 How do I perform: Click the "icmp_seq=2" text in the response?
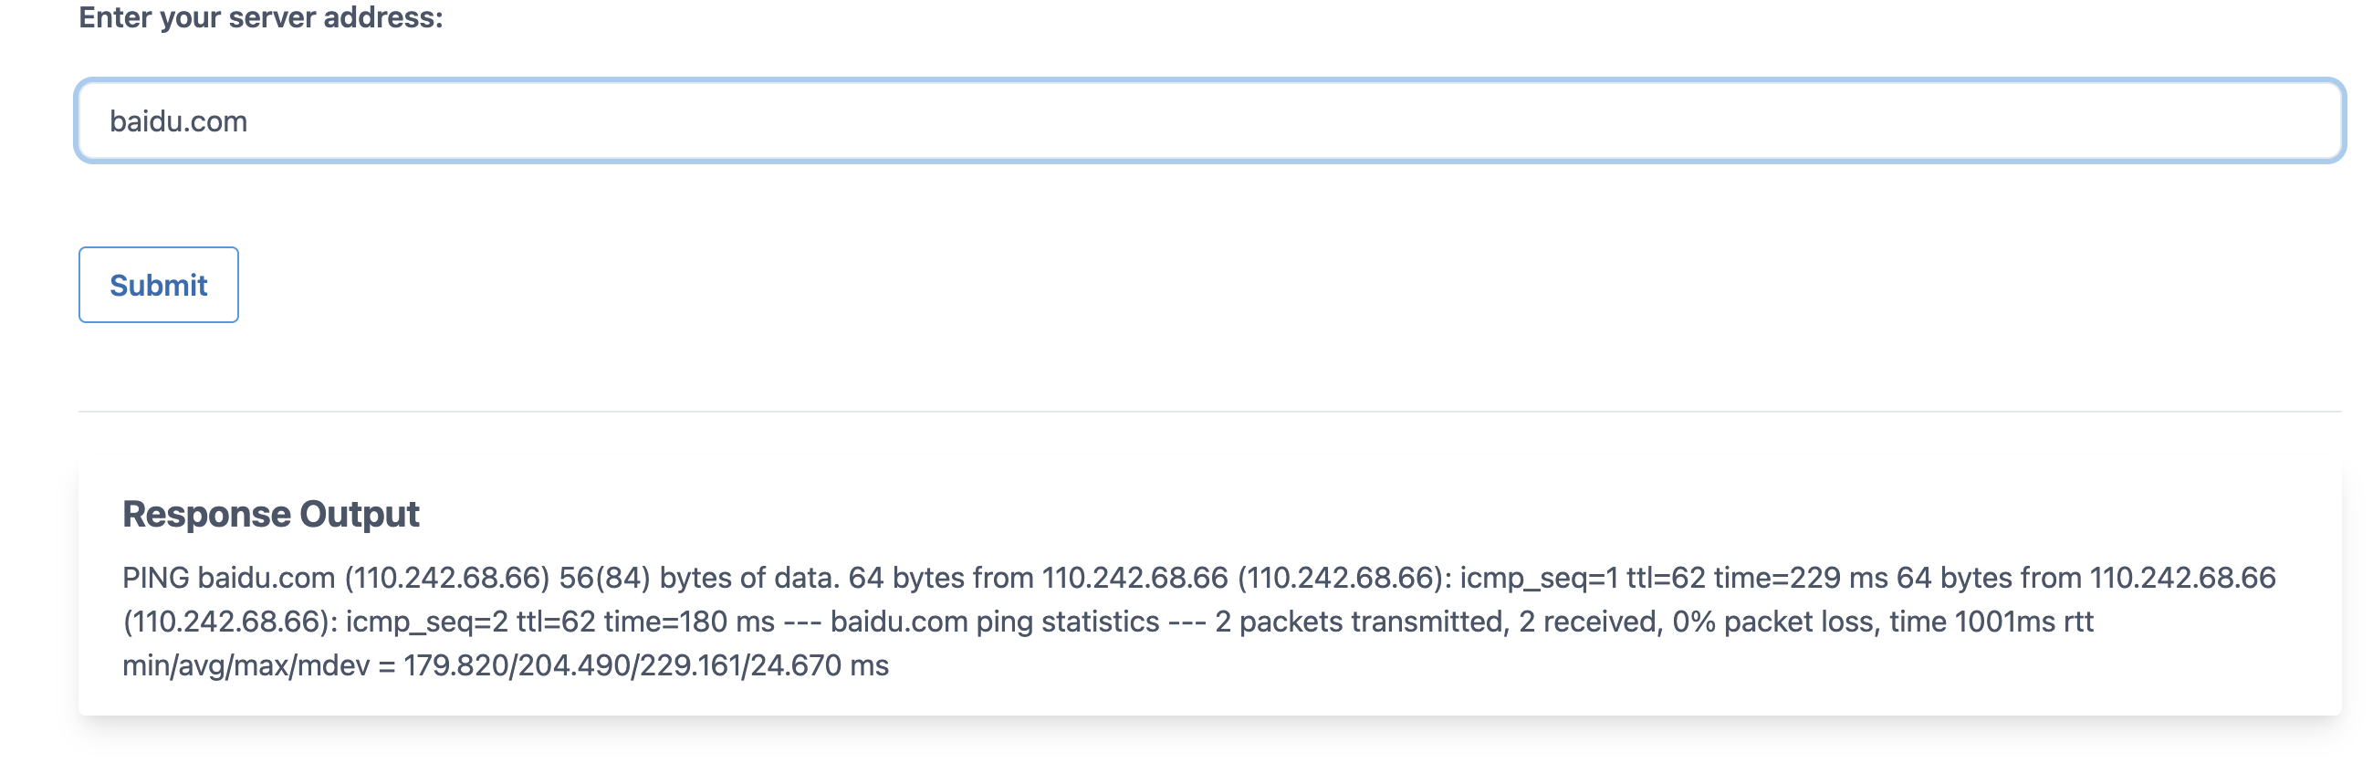pos(426,622)
